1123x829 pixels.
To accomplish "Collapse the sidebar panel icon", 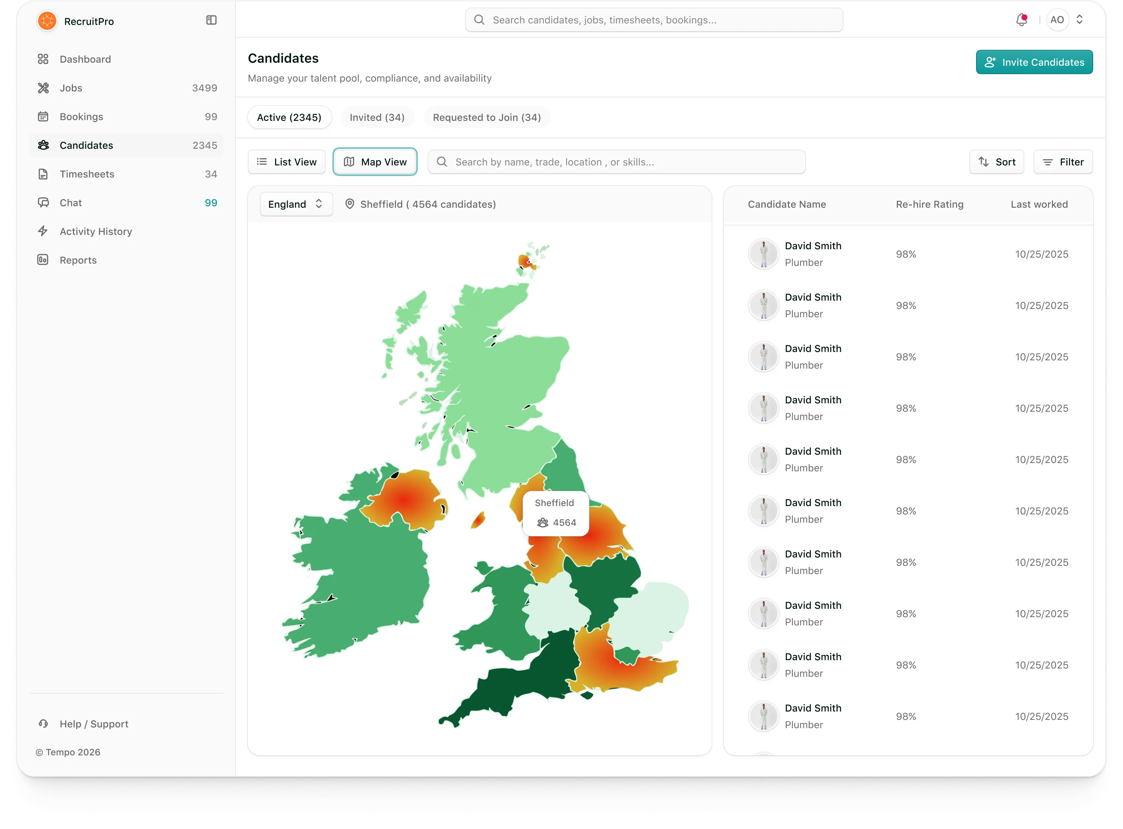I will (x=211, y=20).
